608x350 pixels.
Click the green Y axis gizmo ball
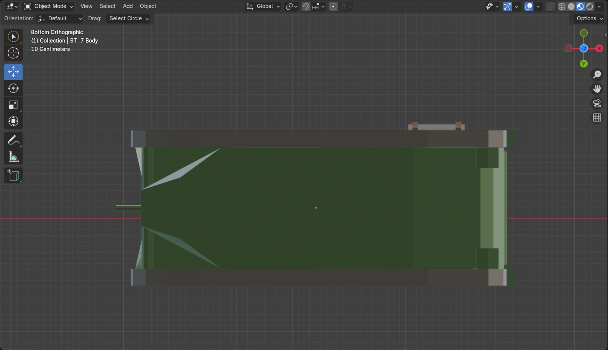584,64
